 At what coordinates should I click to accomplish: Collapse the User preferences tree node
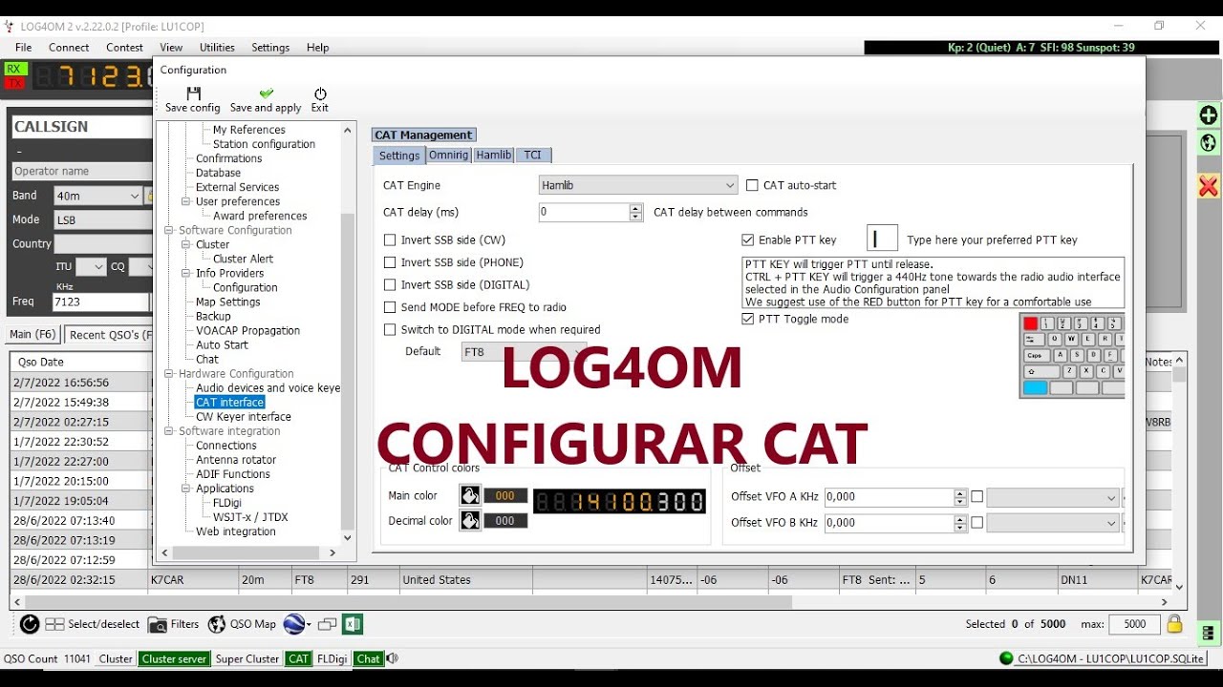pos(186,201)
